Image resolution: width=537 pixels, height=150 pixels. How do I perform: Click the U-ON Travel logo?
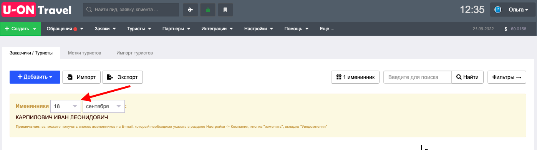37,10
